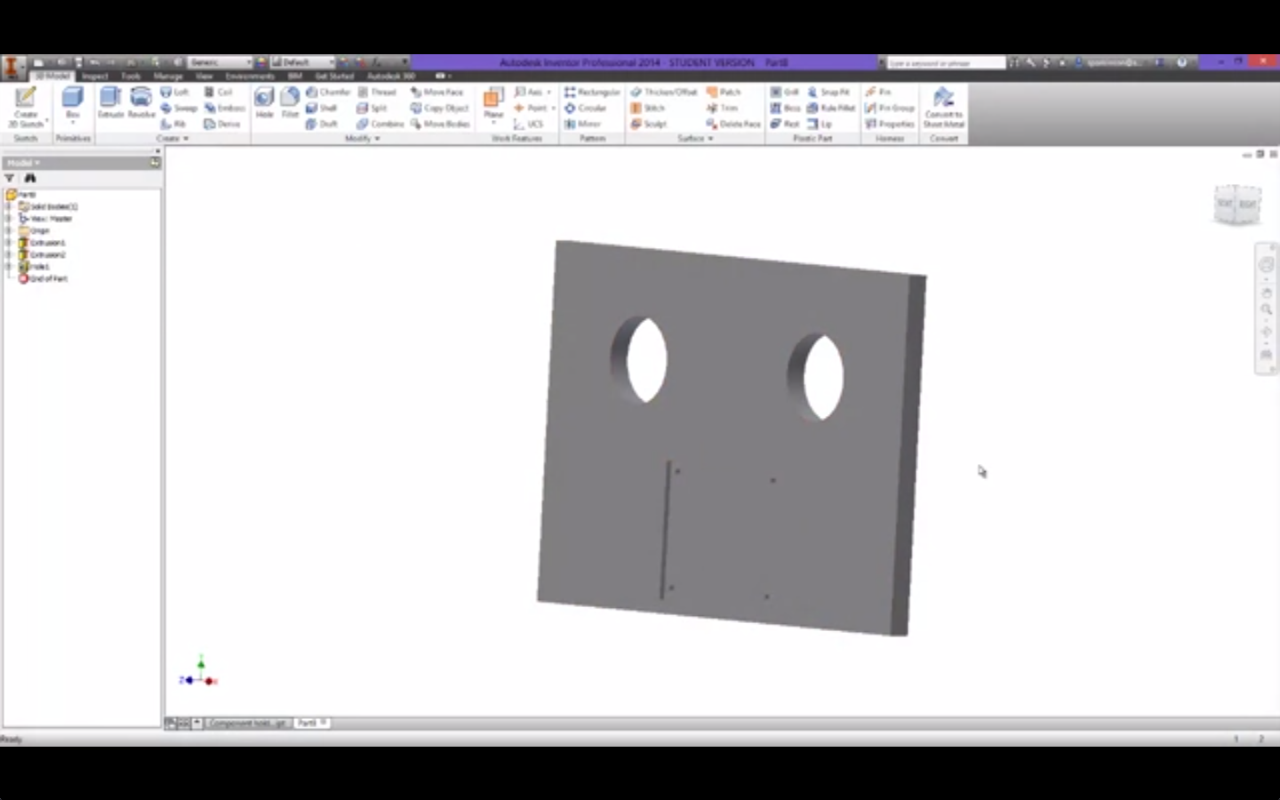The height and width of the screenshot is (800, 1280).
Task: Expand the Origin folder node
Action: pos(9,230)
